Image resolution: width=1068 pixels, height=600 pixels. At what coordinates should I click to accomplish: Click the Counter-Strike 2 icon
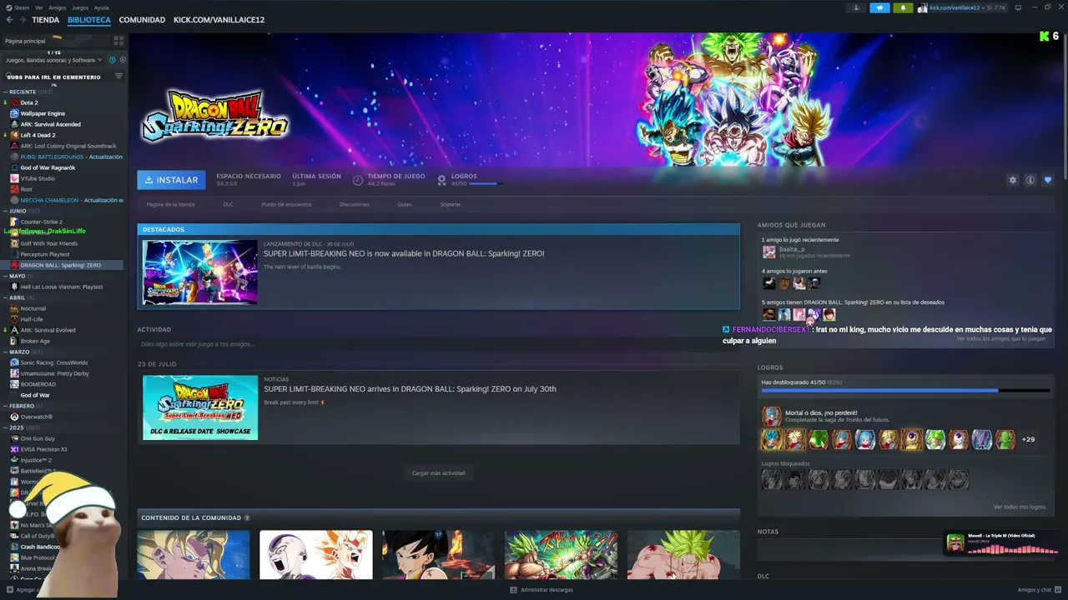[x=14, y=222]
